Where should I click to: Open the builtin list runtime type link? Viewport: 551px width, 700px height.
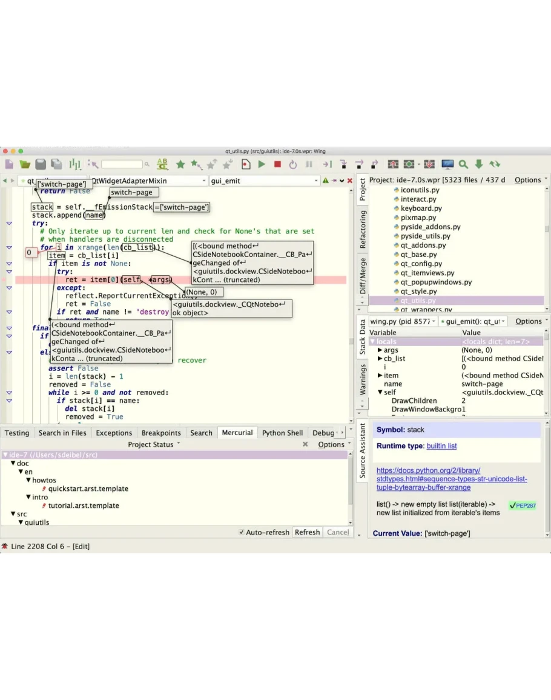(x=441, y=446)
